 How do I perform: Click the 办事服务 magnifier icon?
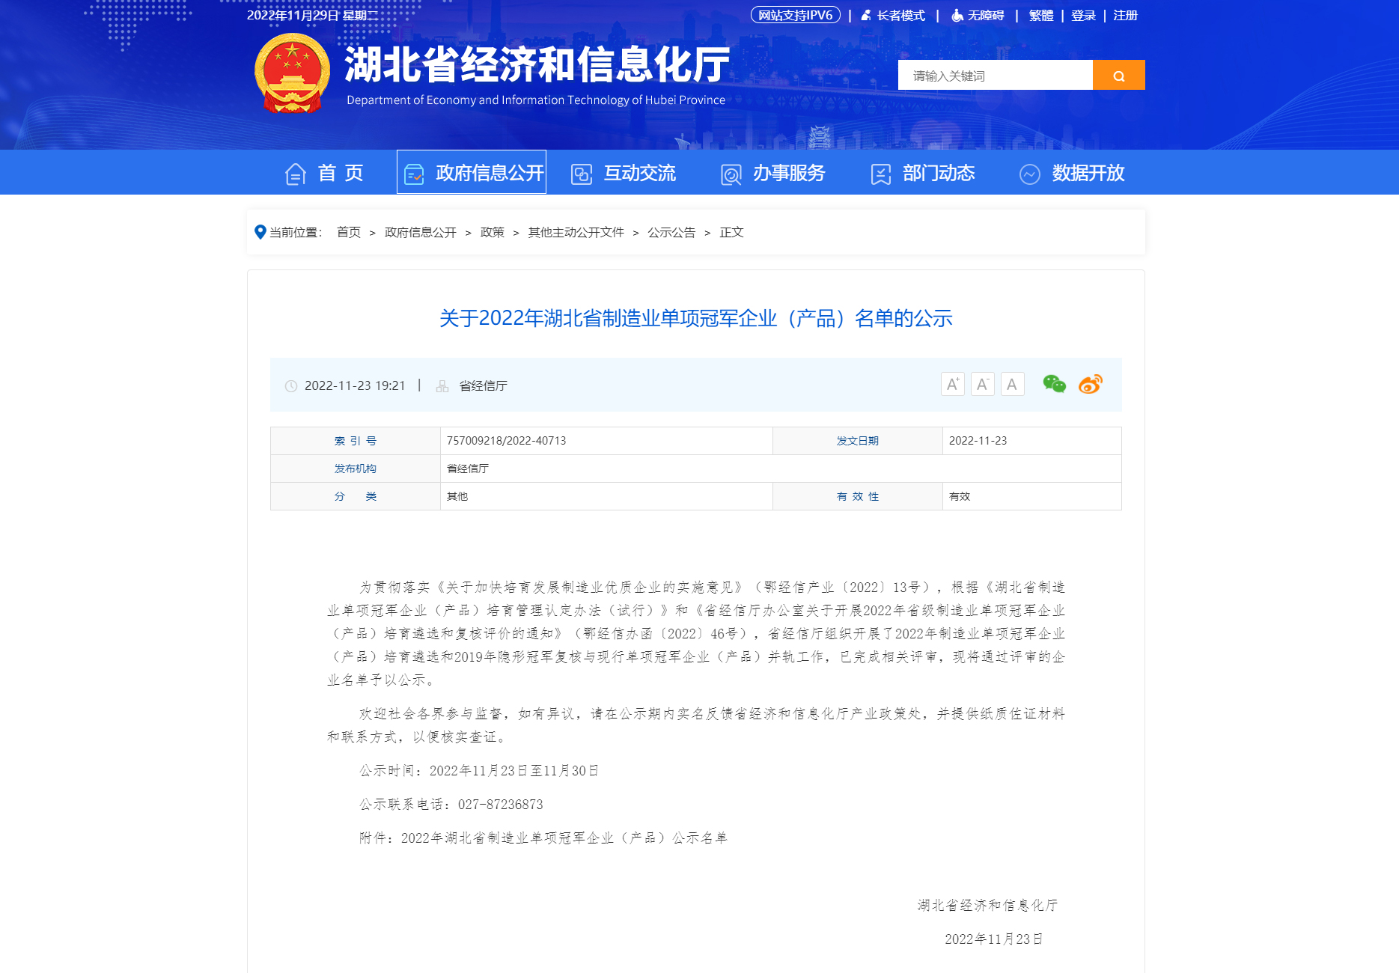[x=731, y=174]
